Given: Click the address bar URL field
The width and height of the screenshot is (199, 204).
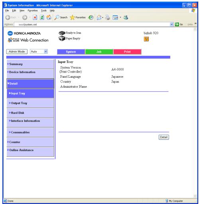Looking at the screenshot, I should pyautogui.click(x=92, y=24).
